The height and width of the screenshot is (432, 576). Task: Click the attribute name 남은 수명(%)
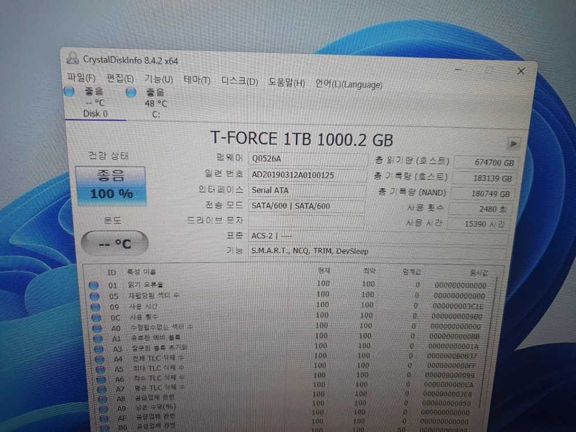point(156,407)
